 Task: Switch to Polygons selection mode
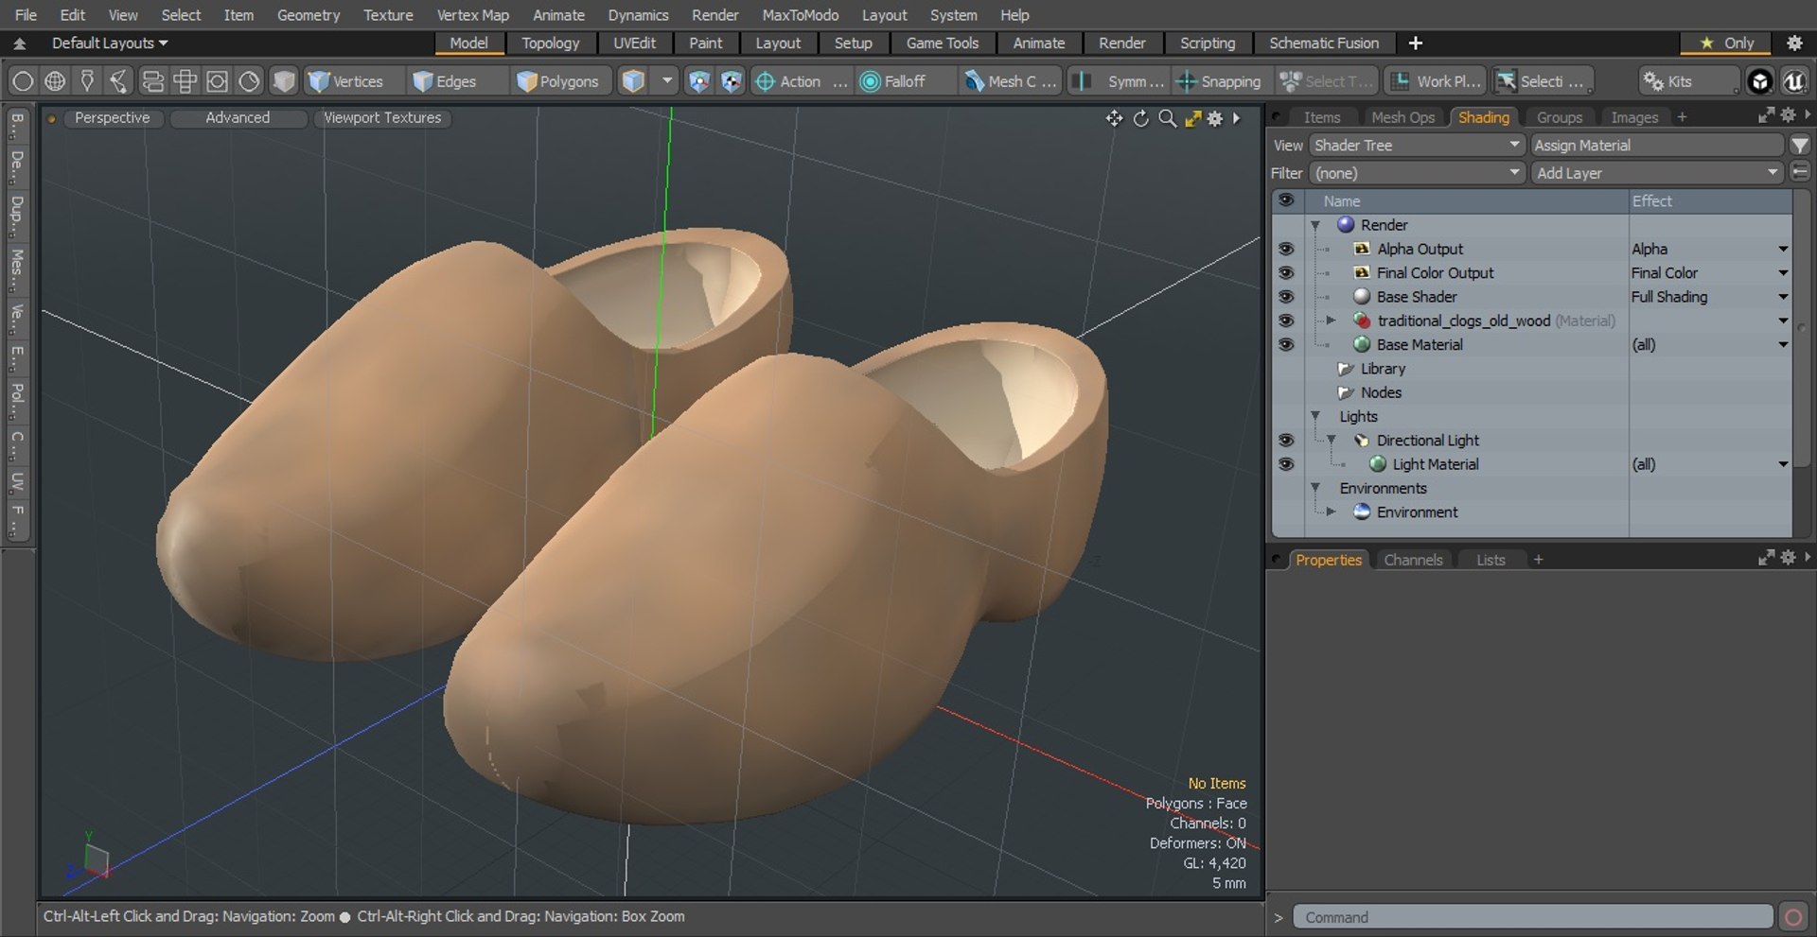tap(558, 81)
